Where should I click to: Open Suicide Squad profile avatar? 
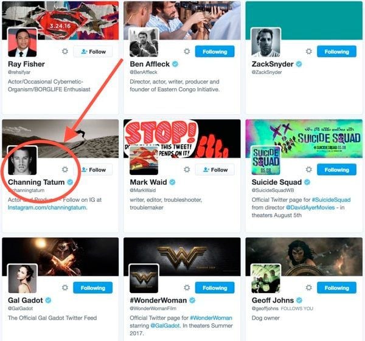266,160
